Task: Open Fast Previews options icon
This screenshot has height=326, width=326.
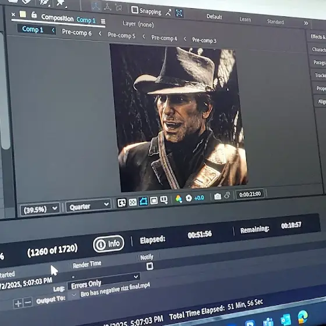Action: click(x=122, y=203)
